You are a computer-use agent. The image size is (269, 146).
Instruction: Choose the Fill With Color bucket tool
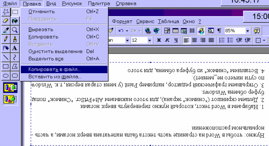15,21
